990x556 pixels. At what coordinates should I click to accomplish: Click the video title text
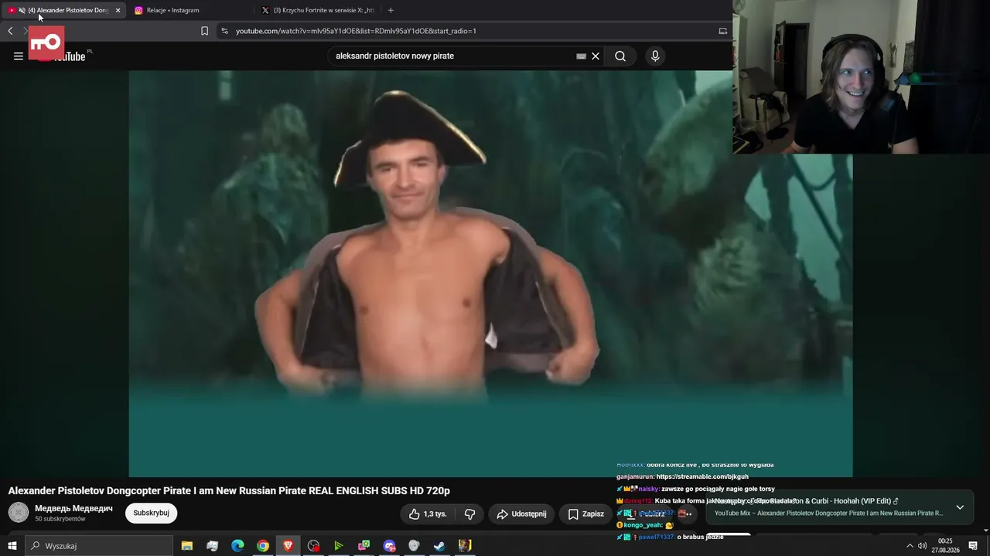(x=229, y=490)
